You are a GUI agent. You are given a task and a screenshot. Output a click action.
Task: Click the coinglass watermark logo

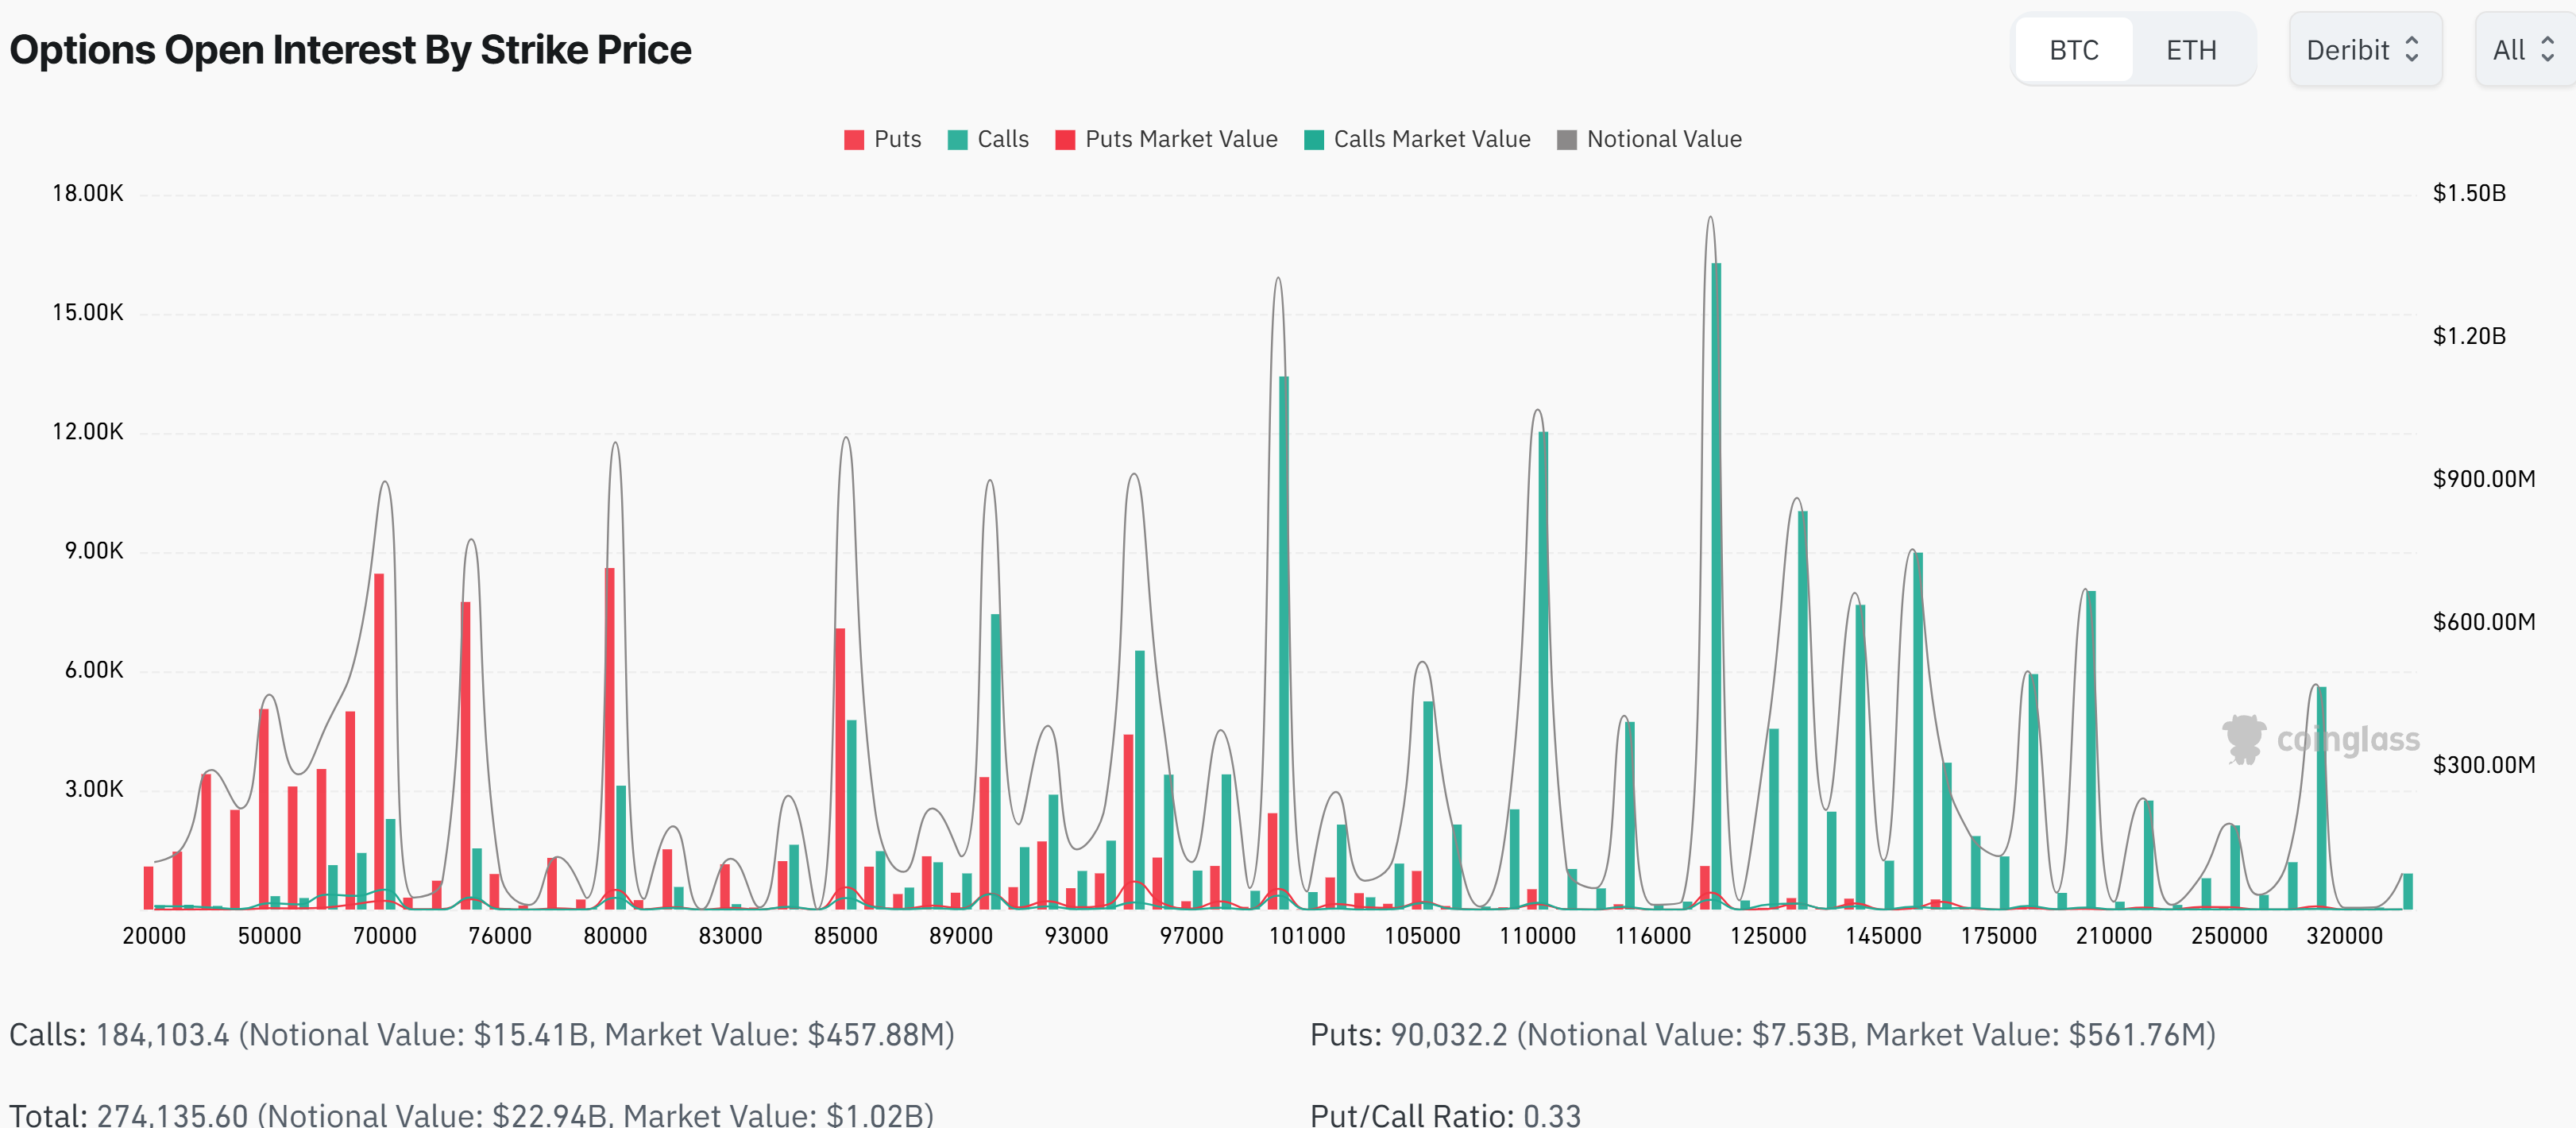coord(2243,740)
